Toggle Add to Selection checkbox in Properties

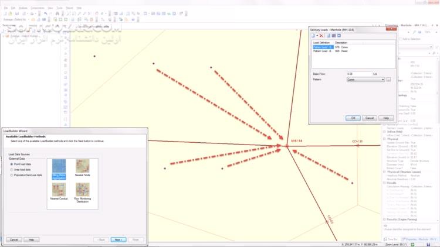(x=401, y=39)
